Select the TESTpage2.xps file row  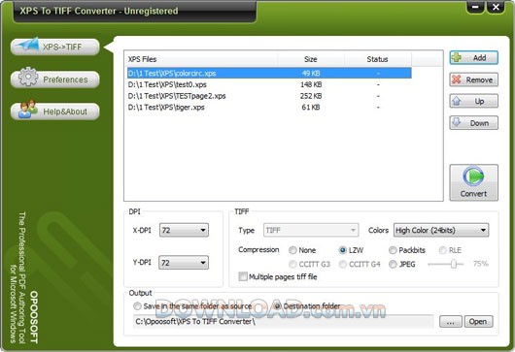269,96
